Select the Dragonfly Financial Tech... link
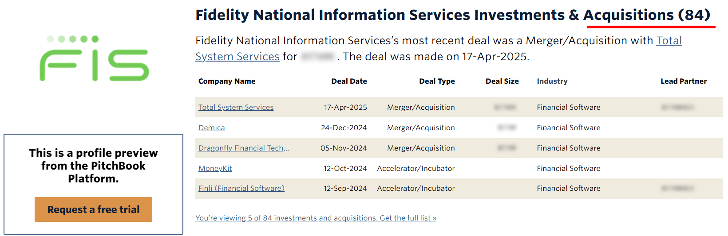Image resolution: width=728 pixels, height=236 pixels. (243, 148)
